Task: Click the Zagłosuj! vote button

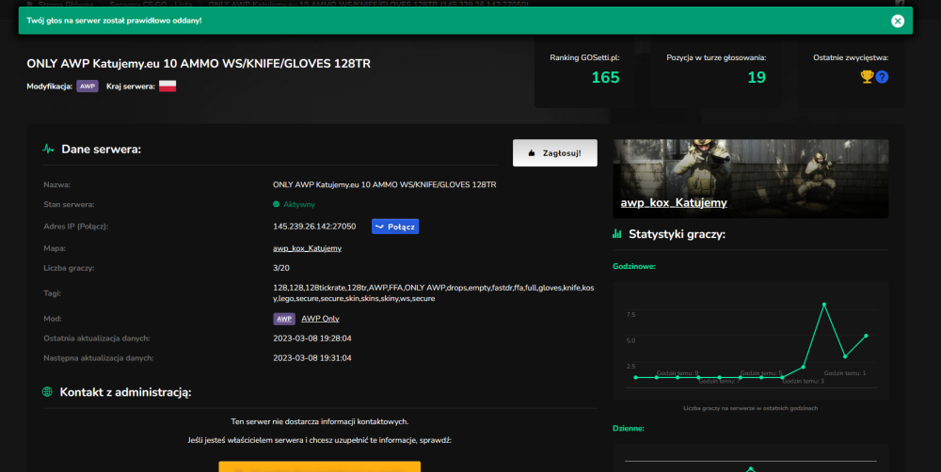Action: (555, 153)
